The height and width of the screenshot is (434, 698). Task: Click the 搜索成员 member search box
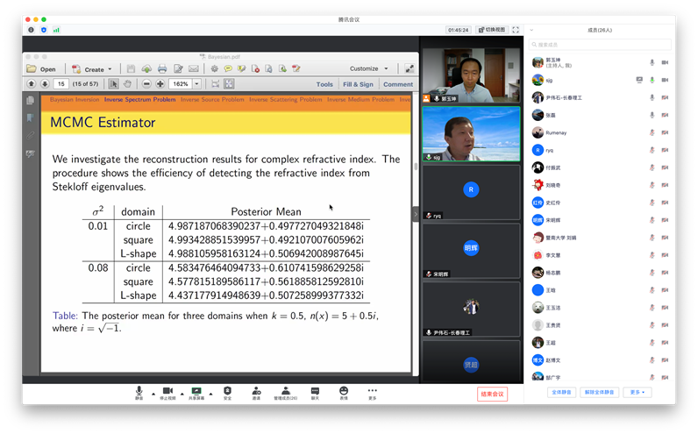[596, 44]
